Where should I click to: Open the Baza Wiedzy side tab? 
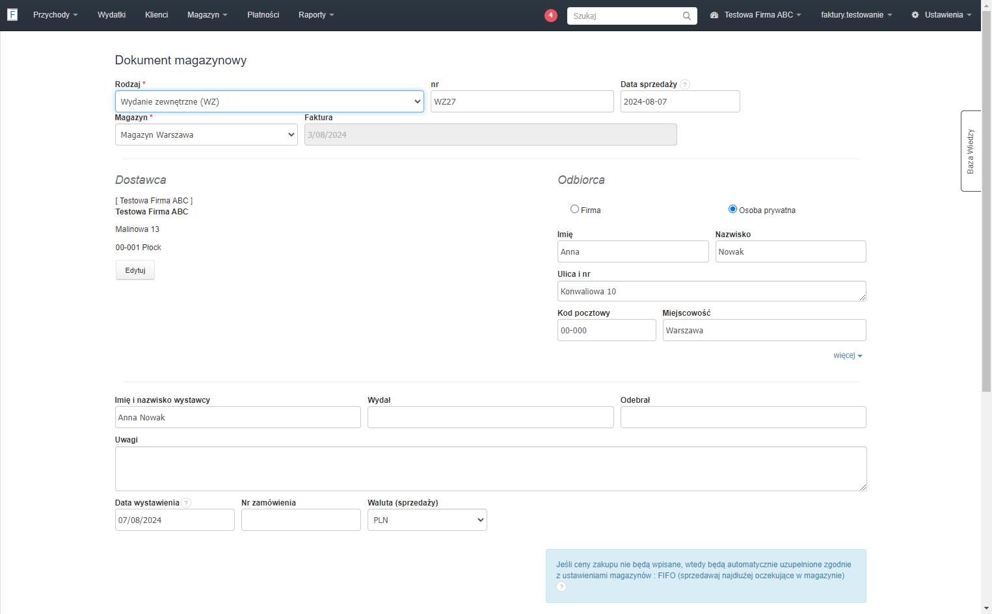click(971, 151)
